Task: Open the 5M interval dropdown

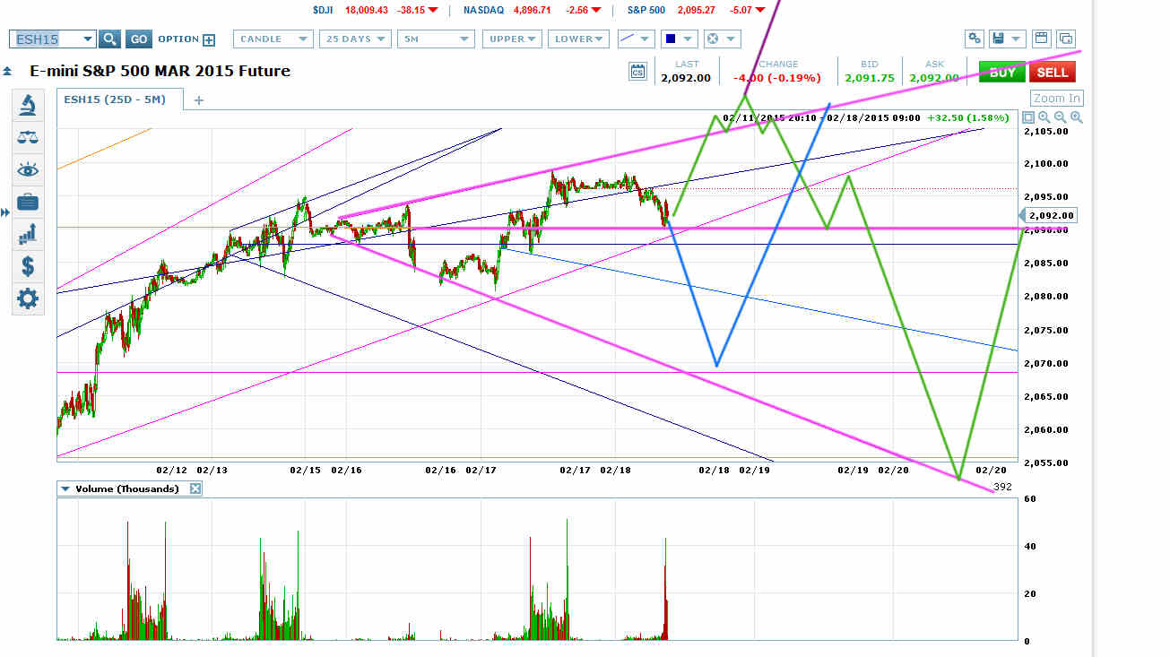Action: (436, 39)
